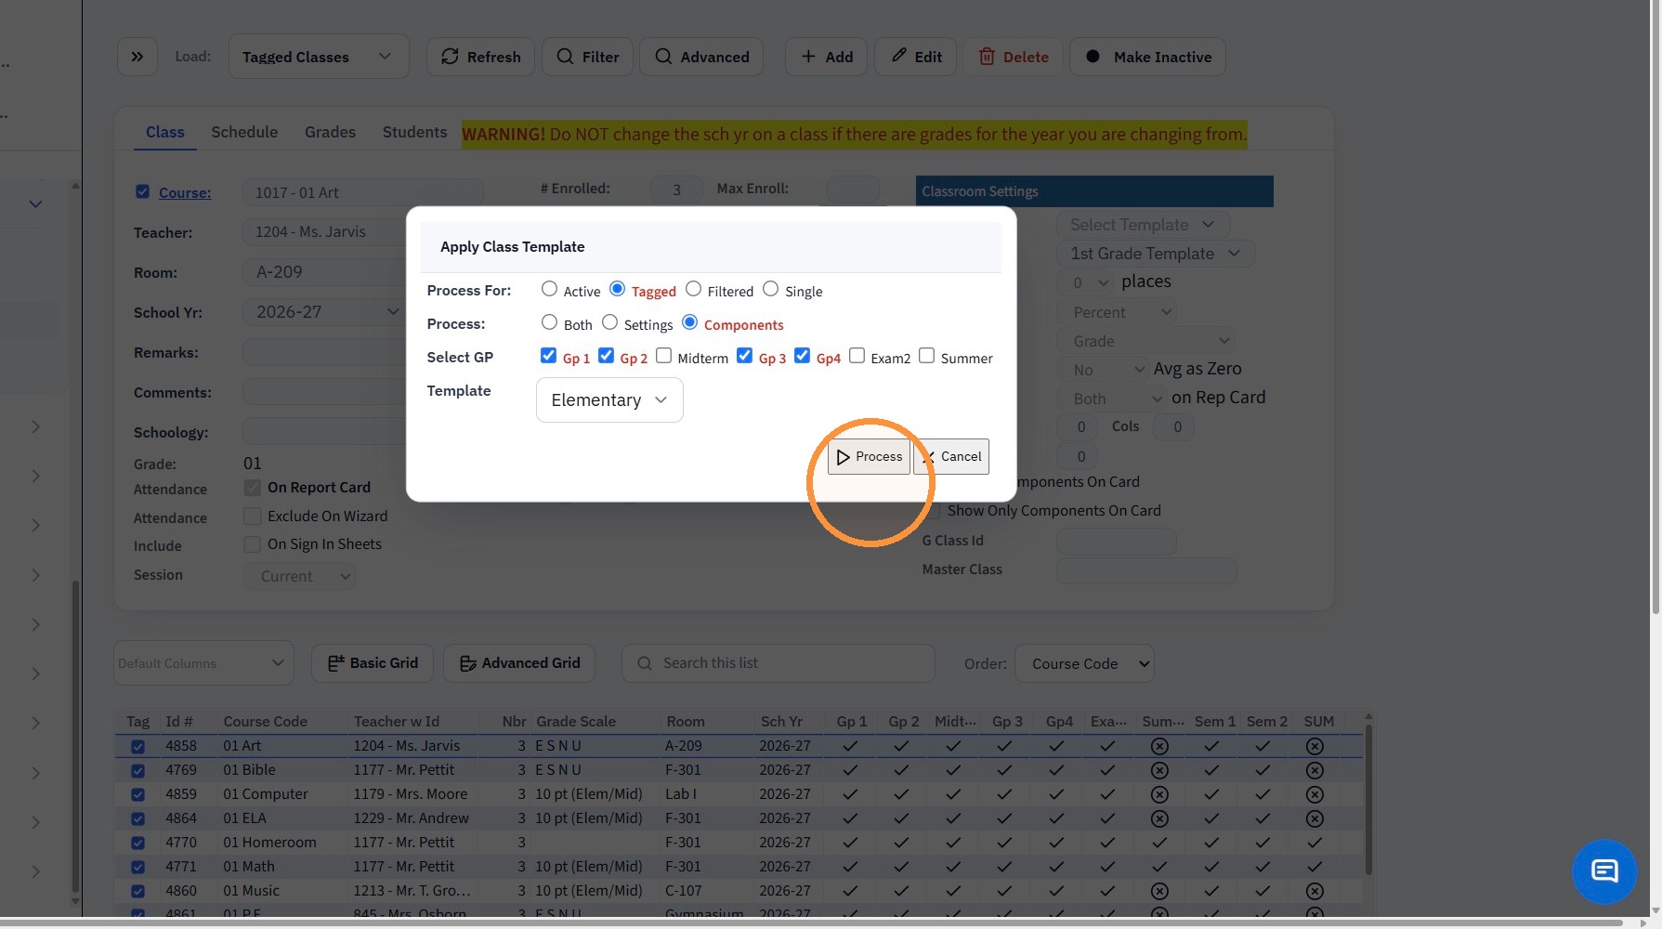Untag the 01 Bible row checkbox
Image resolution: width=1662 pixels, height=929 pixels.
coord(137,770)
